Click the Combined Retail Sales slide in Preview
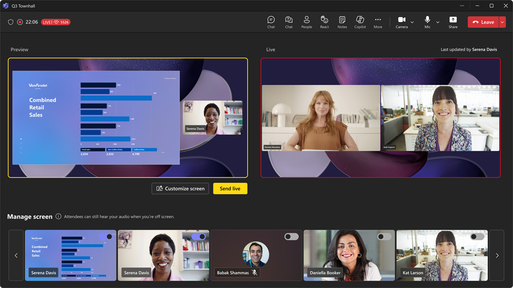Image resolution: width=513 pixels, height=288 pixels. 96,117
